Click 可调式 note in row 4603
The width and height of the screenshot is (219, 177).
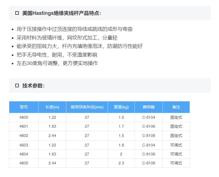click(x=176, y=145)
